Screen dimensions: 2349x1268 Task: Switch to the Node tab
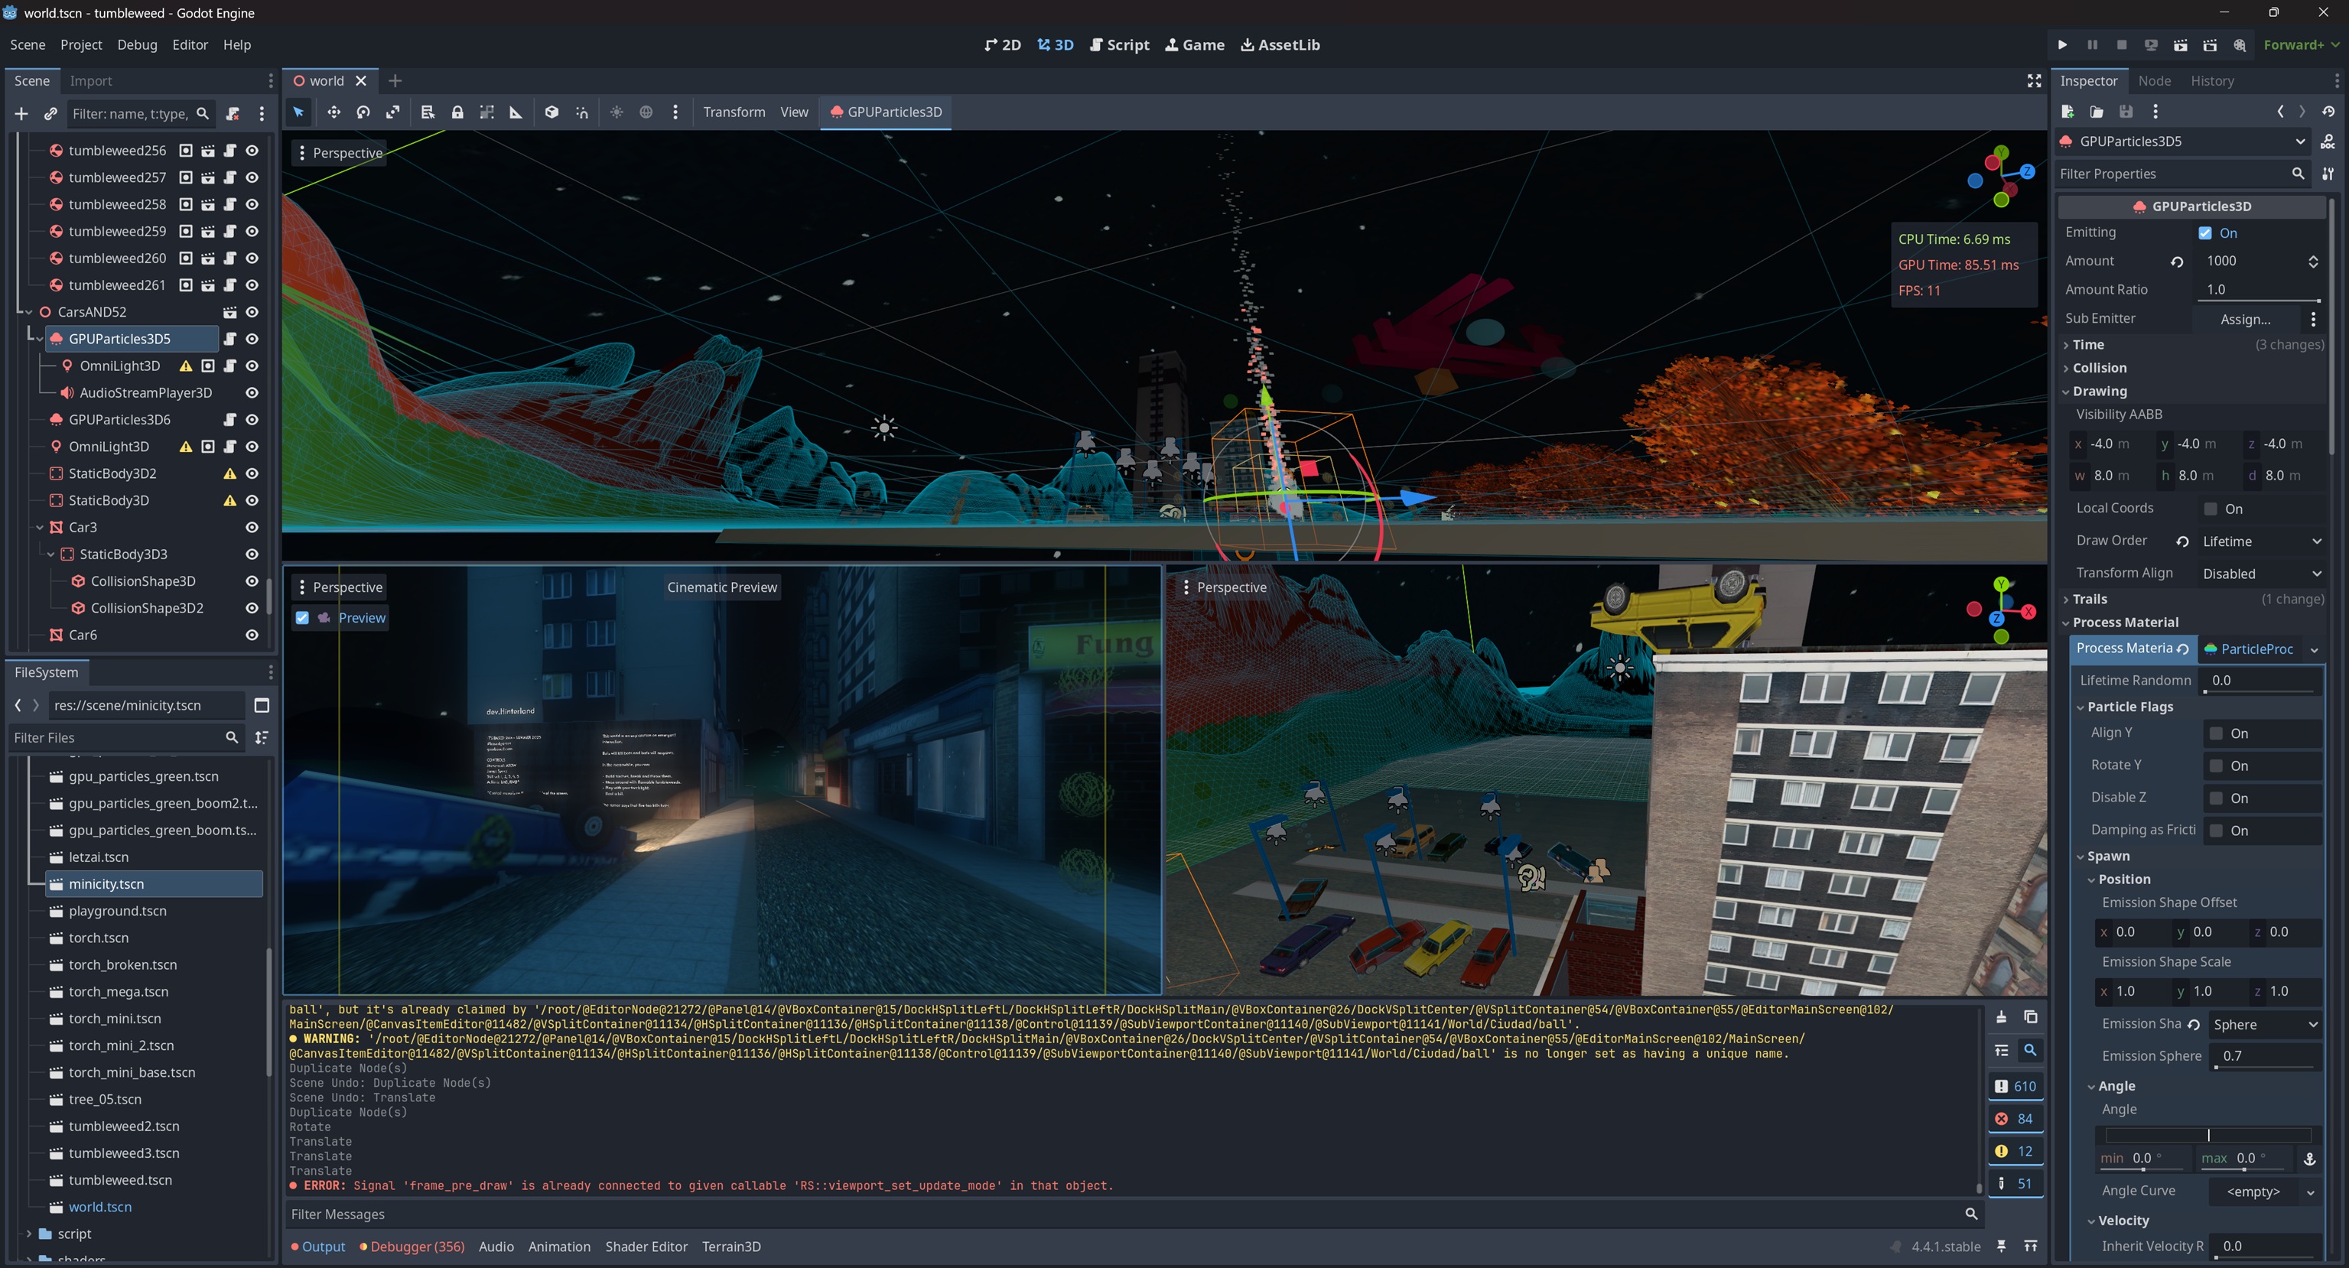pos(2154,81)
